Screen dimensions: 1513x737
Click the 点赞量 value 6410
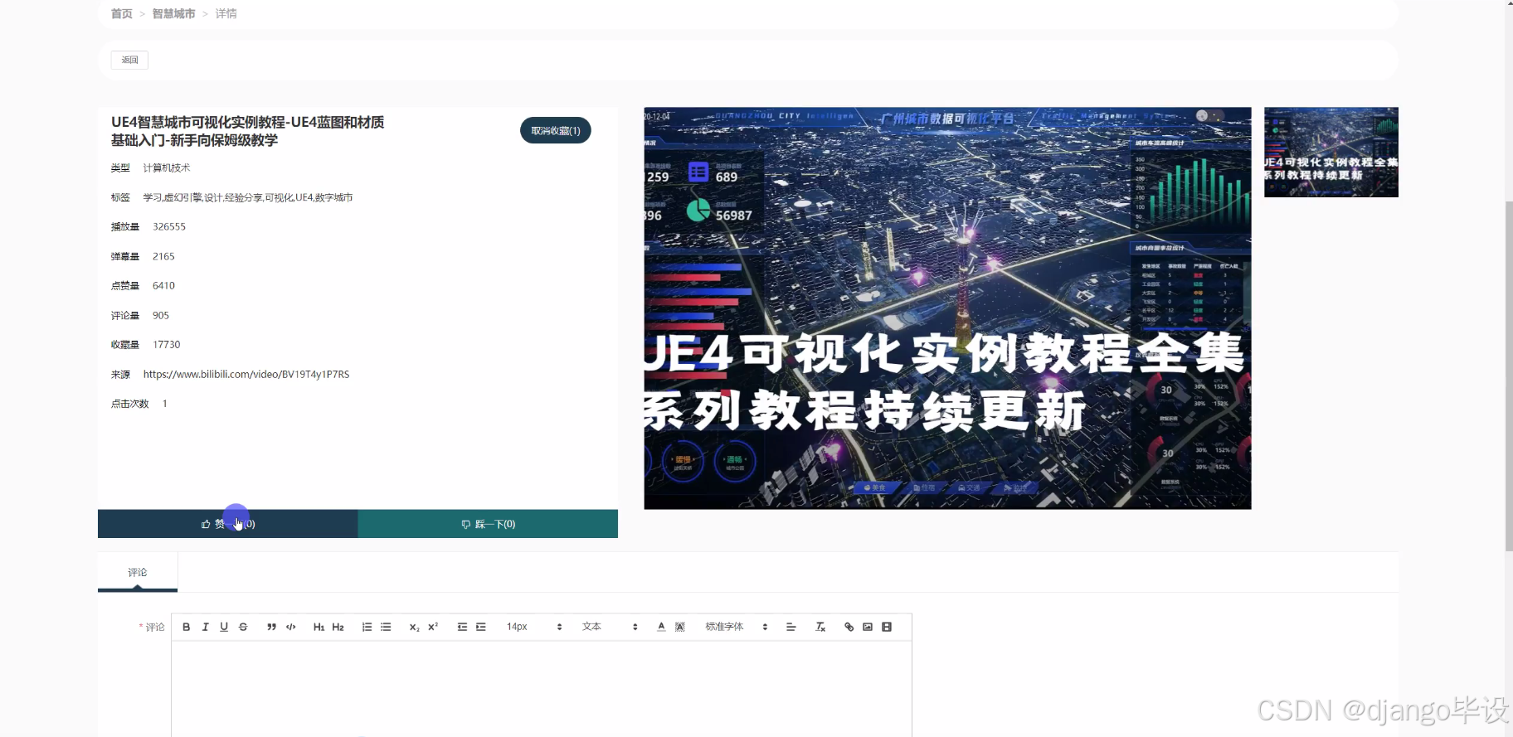coord(163,286)
